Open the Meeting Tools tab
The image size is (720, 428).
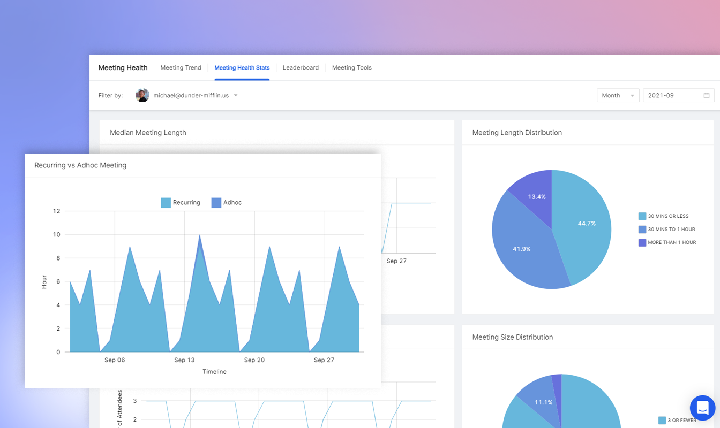tap(351, 68)
